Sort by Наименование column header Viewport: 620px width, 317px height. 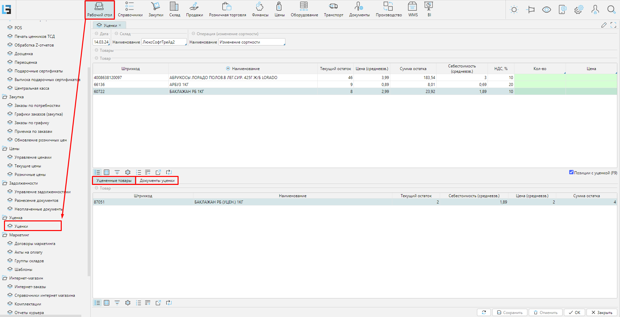click(x=246, y=69)
